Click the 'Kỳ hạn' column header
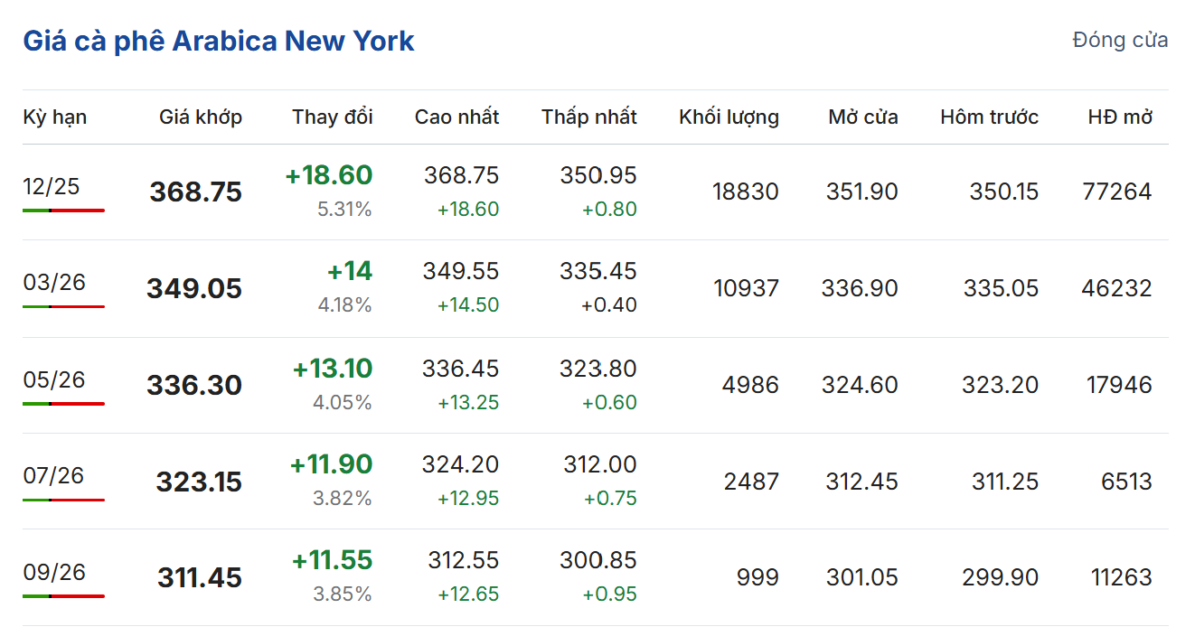The image size is (1195, 627). pyautogui.click(x=55, y=117)
